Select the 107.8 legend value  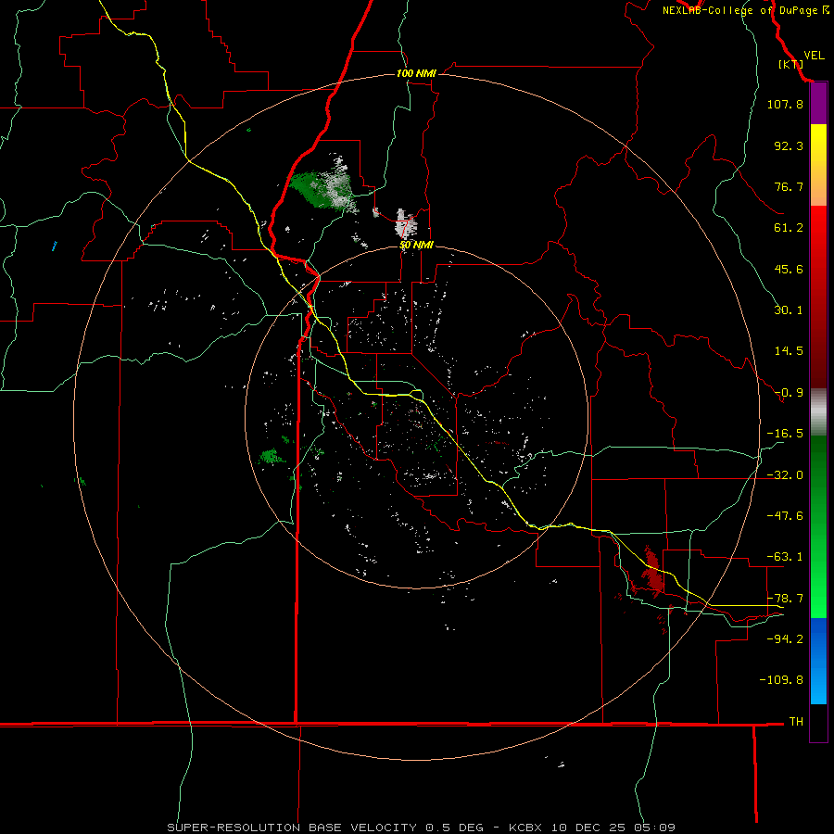pos(785,104)
